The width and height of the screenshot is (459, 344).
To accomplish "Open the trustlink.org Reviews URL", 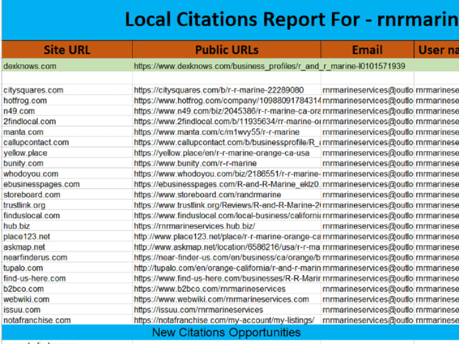I will tap(227, 205).
